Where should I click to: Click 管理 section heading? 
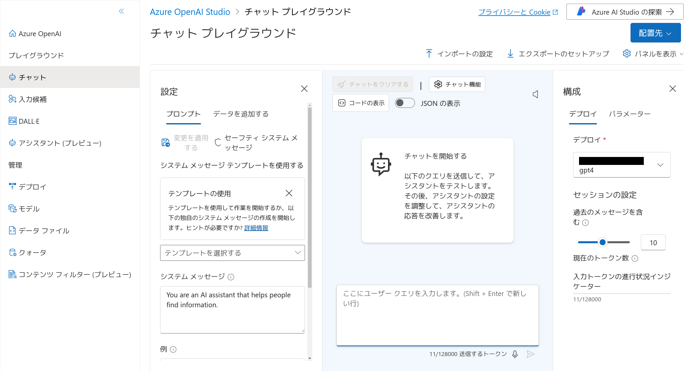15,165
